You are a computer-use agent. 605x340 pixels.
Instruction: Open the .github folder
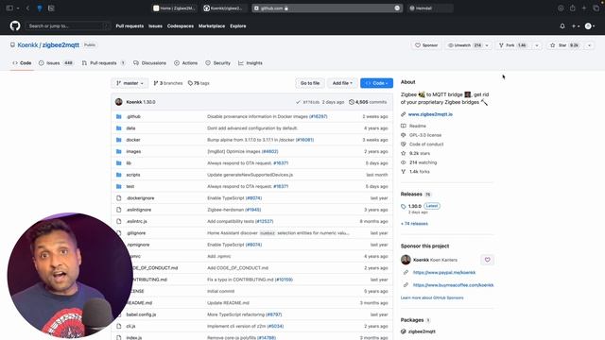pos(133,116)
